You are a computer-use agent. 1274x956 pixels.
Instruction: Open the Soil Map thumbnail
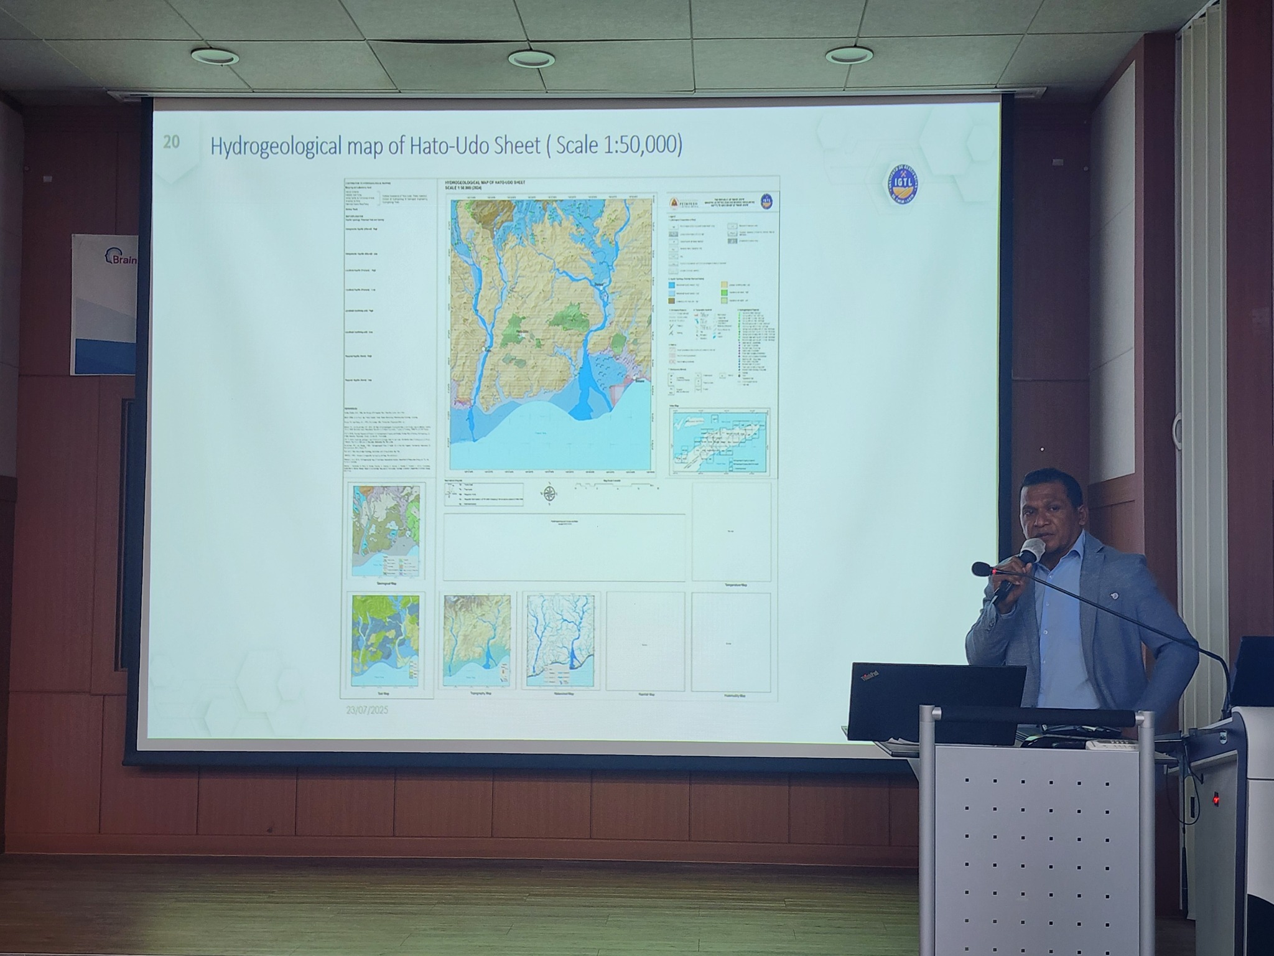point(386,640)
